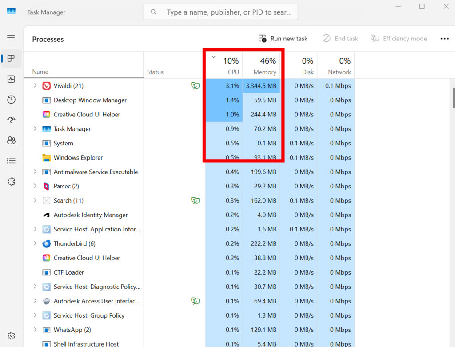Screen dimensions: 455x347
Task: Click the End task button
Action: [x=340, y=39]
